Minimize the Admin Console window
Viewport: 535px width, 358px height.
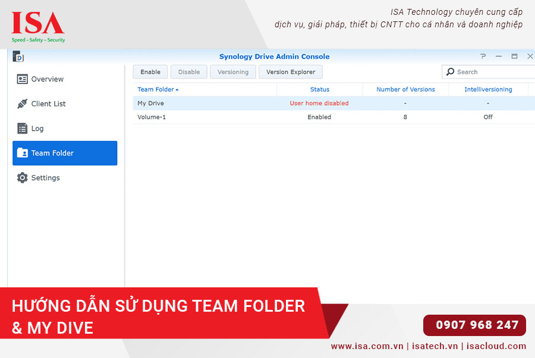[499, 56]
